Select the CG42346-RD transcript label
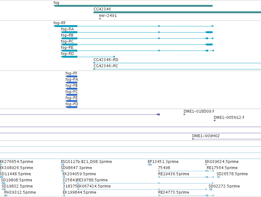This screenshot has height=197, width=261. (x=106, y=60)
